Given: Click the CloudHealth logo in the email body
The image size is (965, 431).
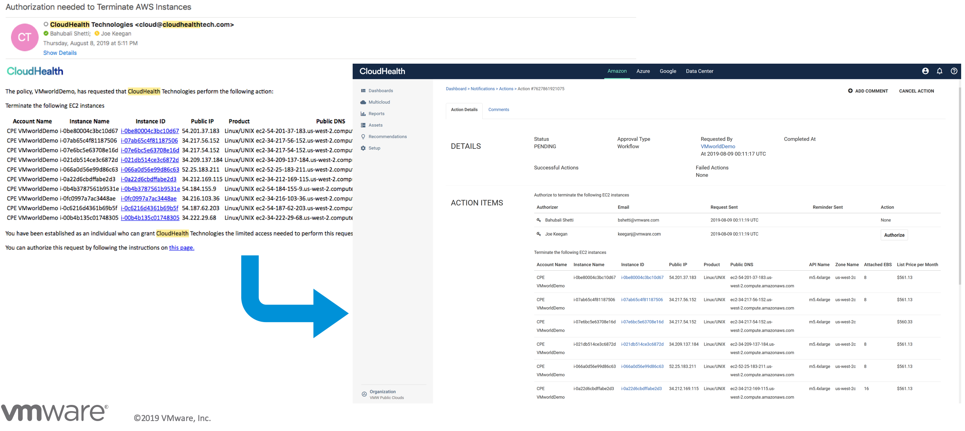Looking at the screenshot, I should pos(35,71).
